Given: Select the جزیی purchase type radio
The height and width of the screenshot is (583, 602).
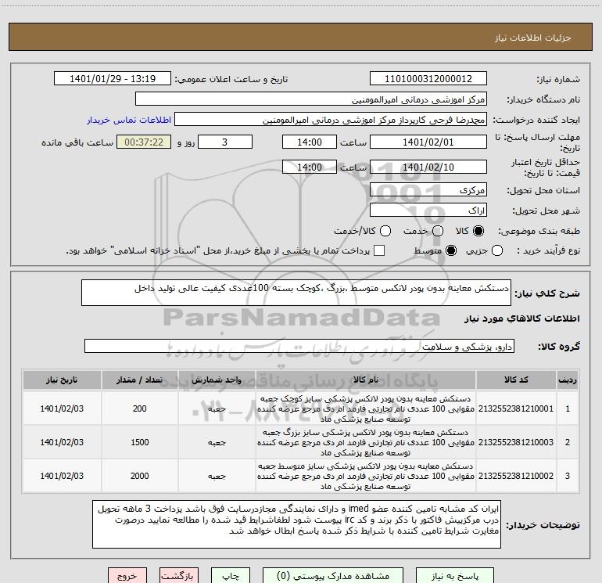Looking at the screenshot, I should click(497, 250).
